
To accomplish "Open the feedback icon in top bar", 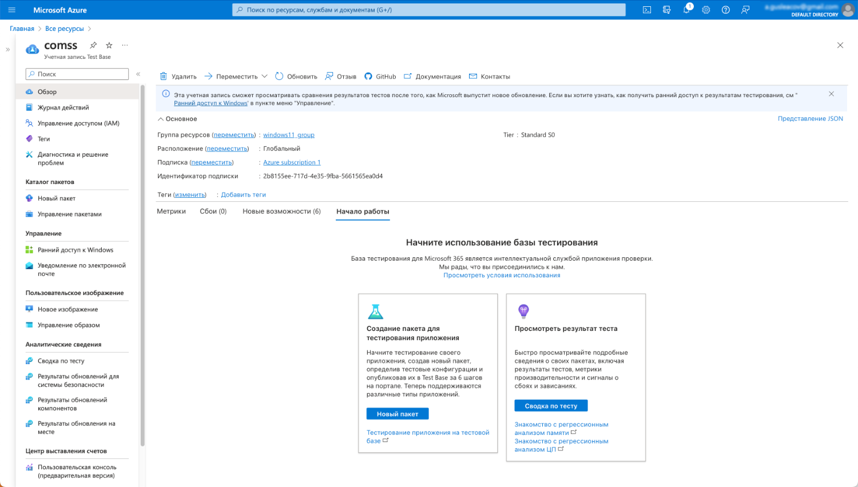I will click(x=745, y=10).
